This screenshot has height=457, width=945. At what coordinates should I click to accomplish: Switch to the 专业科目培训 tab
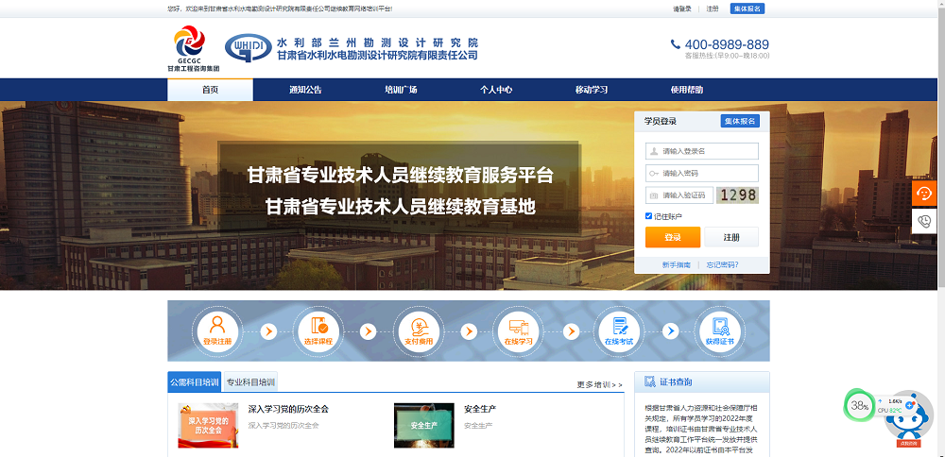pyautogui.click(x=250, y=382)
